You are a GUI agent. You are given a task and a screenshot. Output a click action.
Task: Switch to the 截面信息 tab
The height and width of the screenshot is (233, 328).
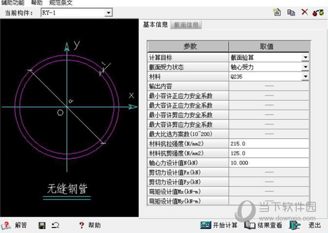pos(186,25)
